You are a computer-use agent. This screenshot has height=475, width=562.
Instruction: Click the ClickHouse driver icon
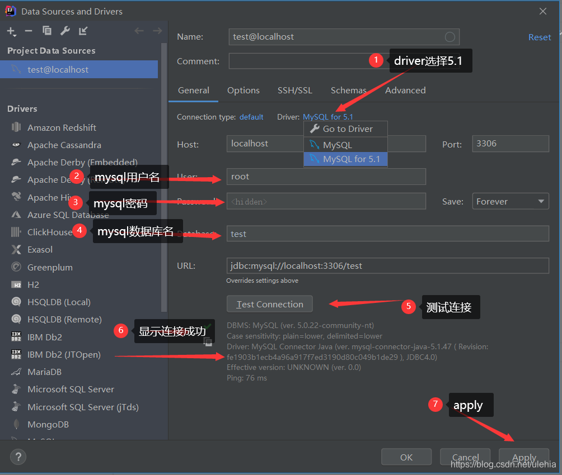tap(16, 232)
